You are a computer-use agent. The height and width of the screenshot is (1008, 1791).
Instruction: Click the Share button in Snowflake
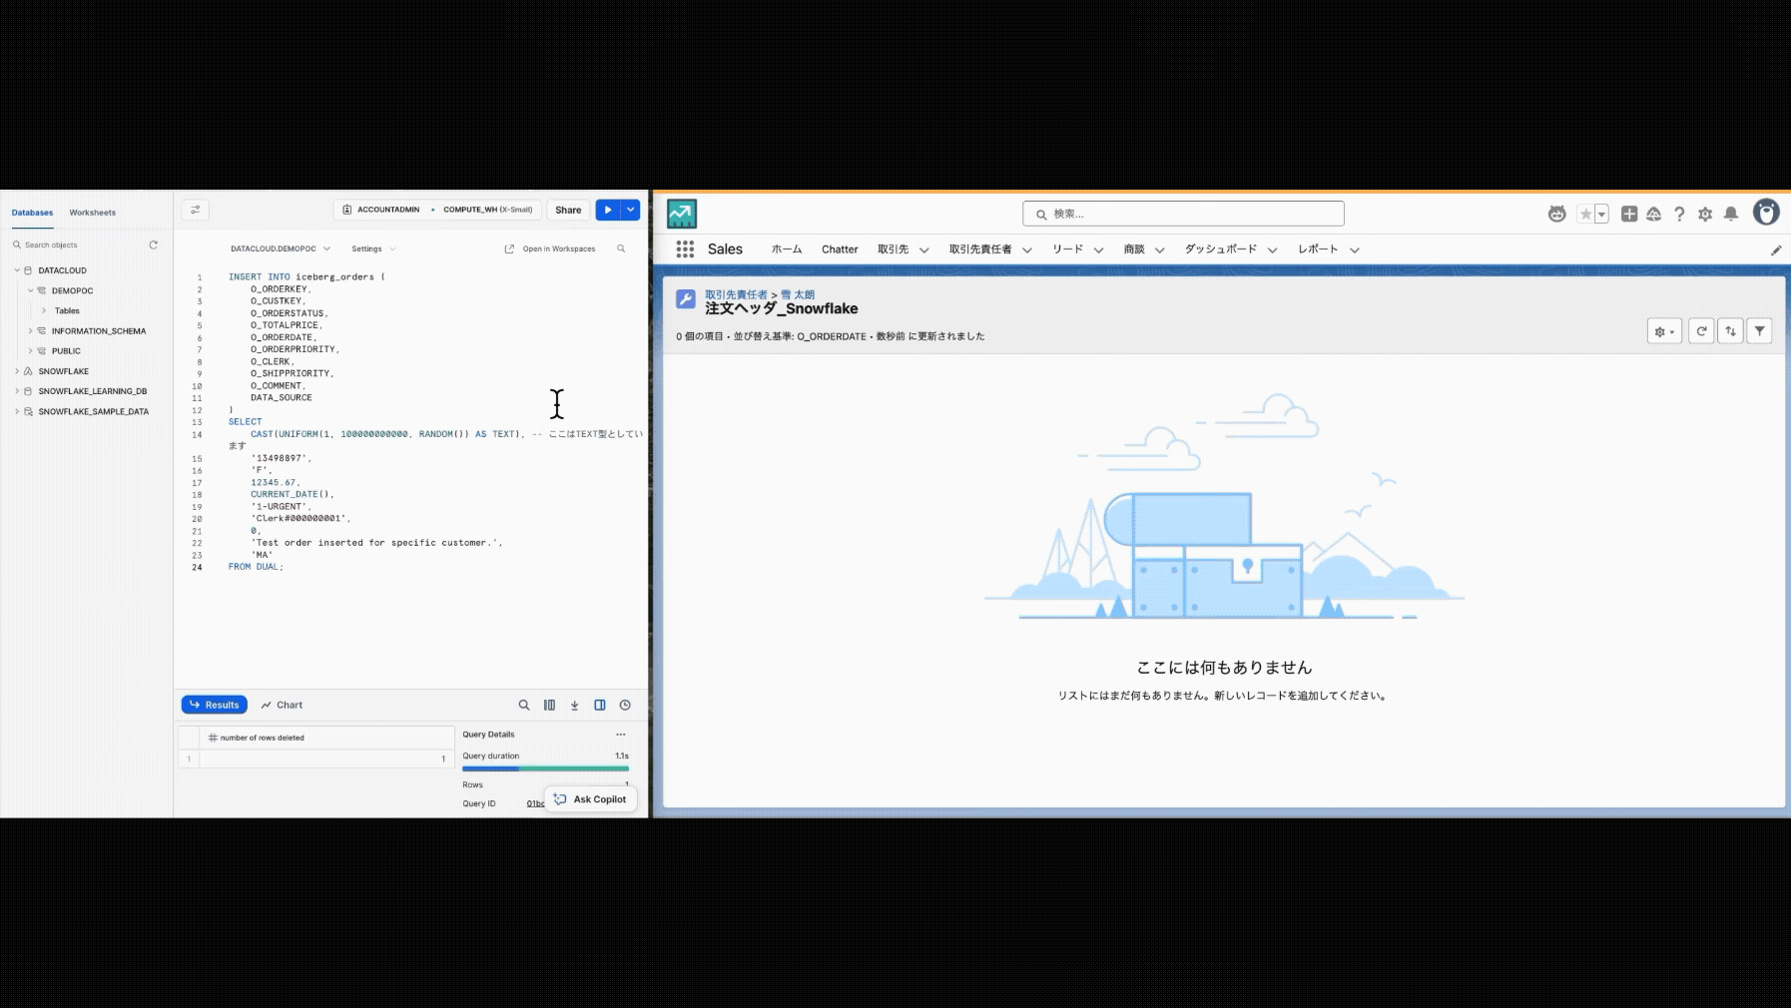568,210
